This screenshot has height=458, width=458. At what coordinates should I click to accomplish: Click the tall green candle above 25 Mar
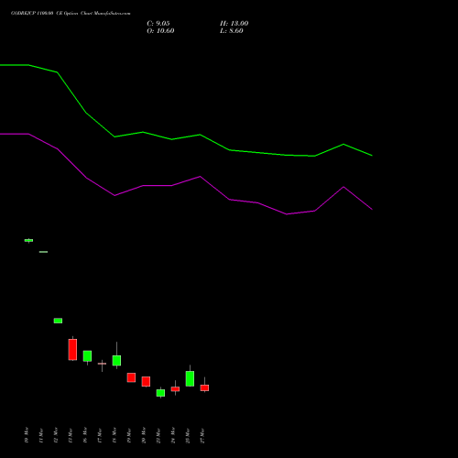190,378
